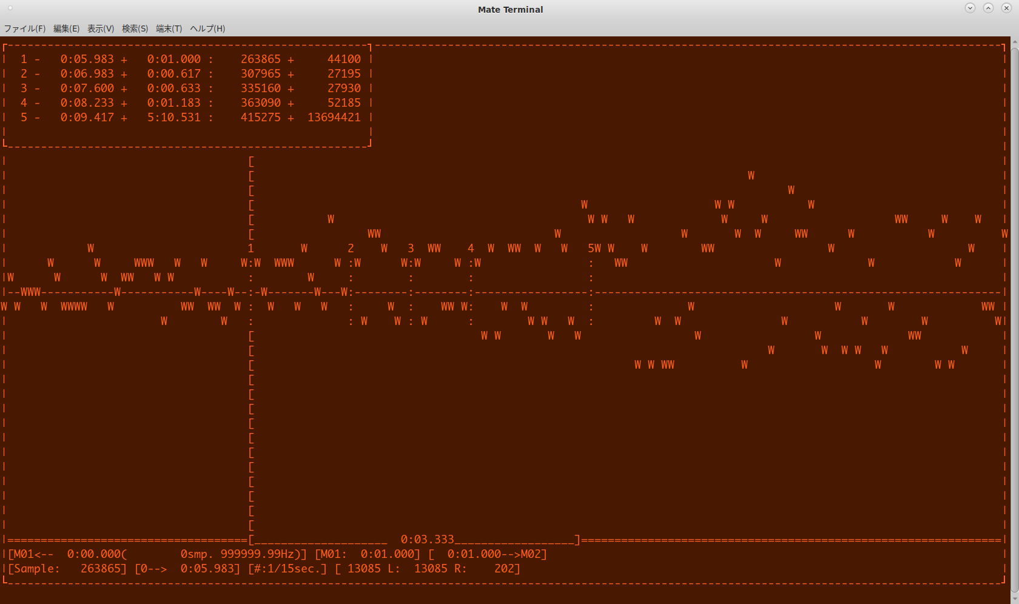The height and width of the screenshot is (604, 1019).
Task: Open the 表示(V) menu
Action: pos(101,29)
